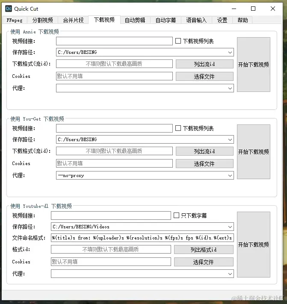
Task: Focus the You-Get 下载格式(流id) input field
Action: [x=114, y=151]
